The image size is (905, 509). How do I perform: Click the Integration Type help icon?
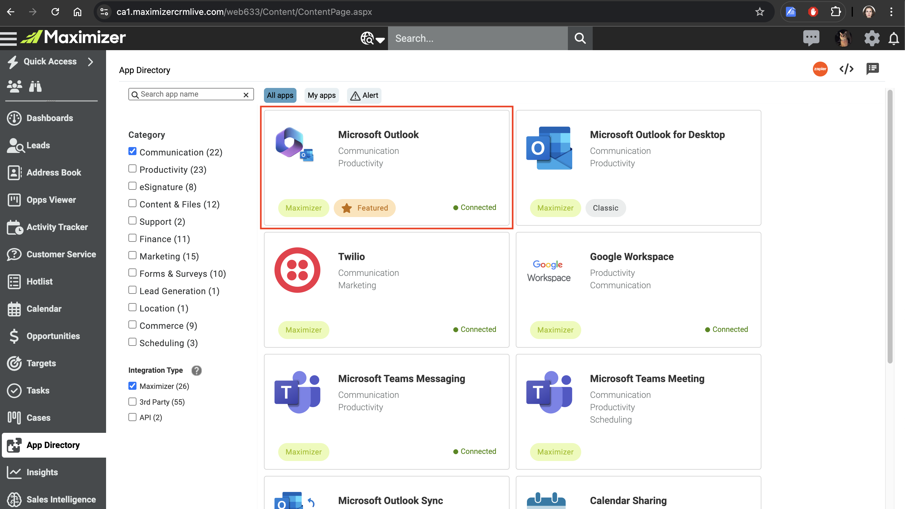click(196, 371)
